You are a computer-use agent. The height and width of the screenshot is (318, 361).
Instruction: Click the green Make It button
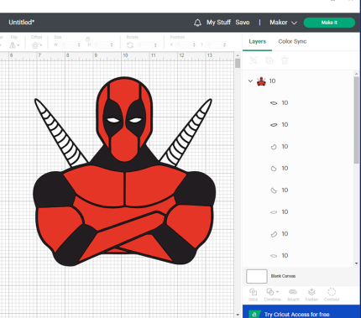[329, 23]
